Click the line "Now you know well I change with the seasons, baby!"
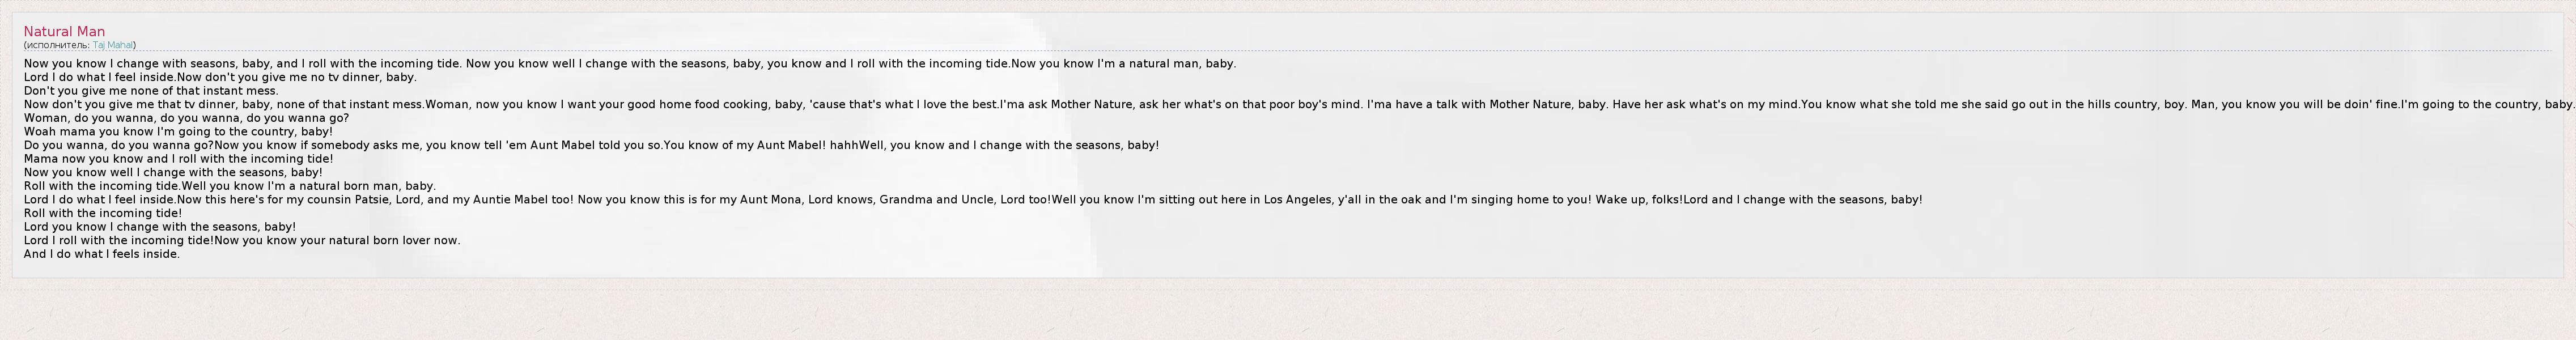 (173, 172)
